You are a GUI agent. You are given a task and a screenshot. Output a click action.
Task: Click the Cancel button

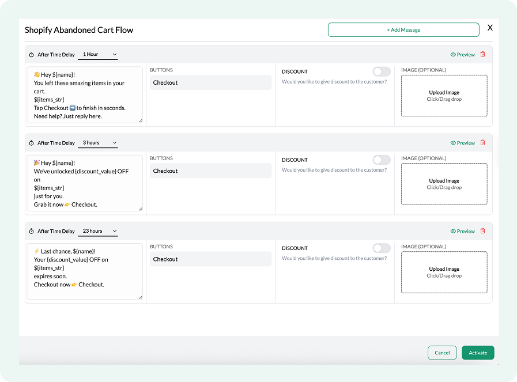pyautogui.click(x=442, y=353)
